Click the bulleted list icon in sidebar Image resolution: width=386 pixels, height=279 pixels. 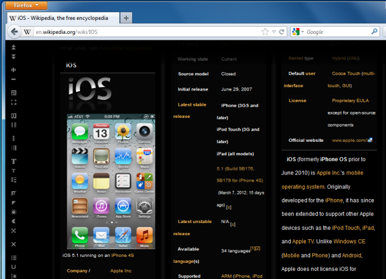tap(13, 257)
